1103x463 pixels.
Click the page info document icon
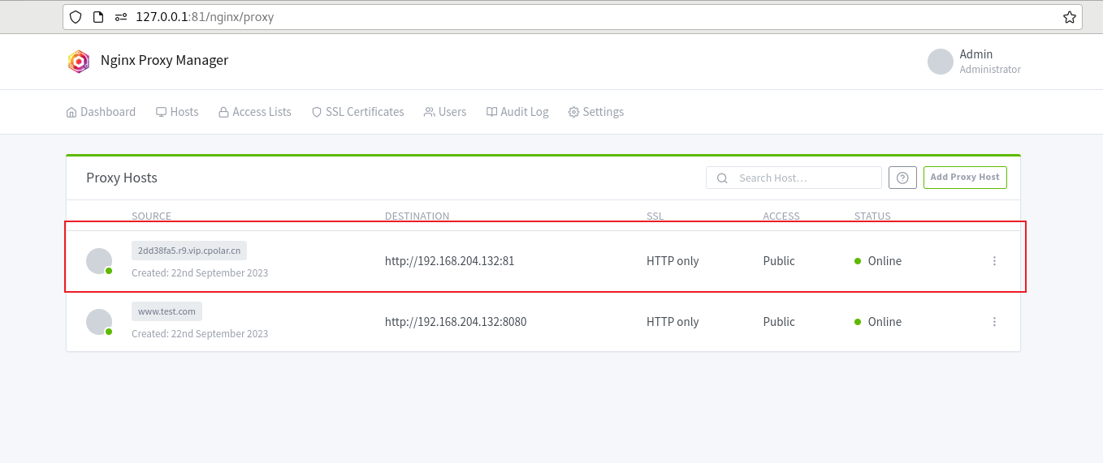pos(98,17)
